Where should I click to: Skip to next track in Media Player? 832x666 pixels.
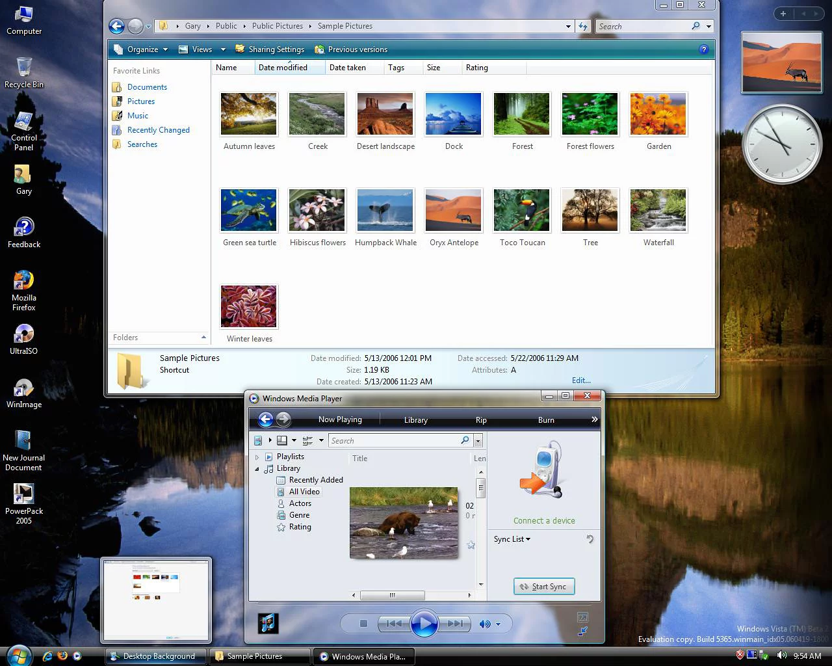point(455,624)
